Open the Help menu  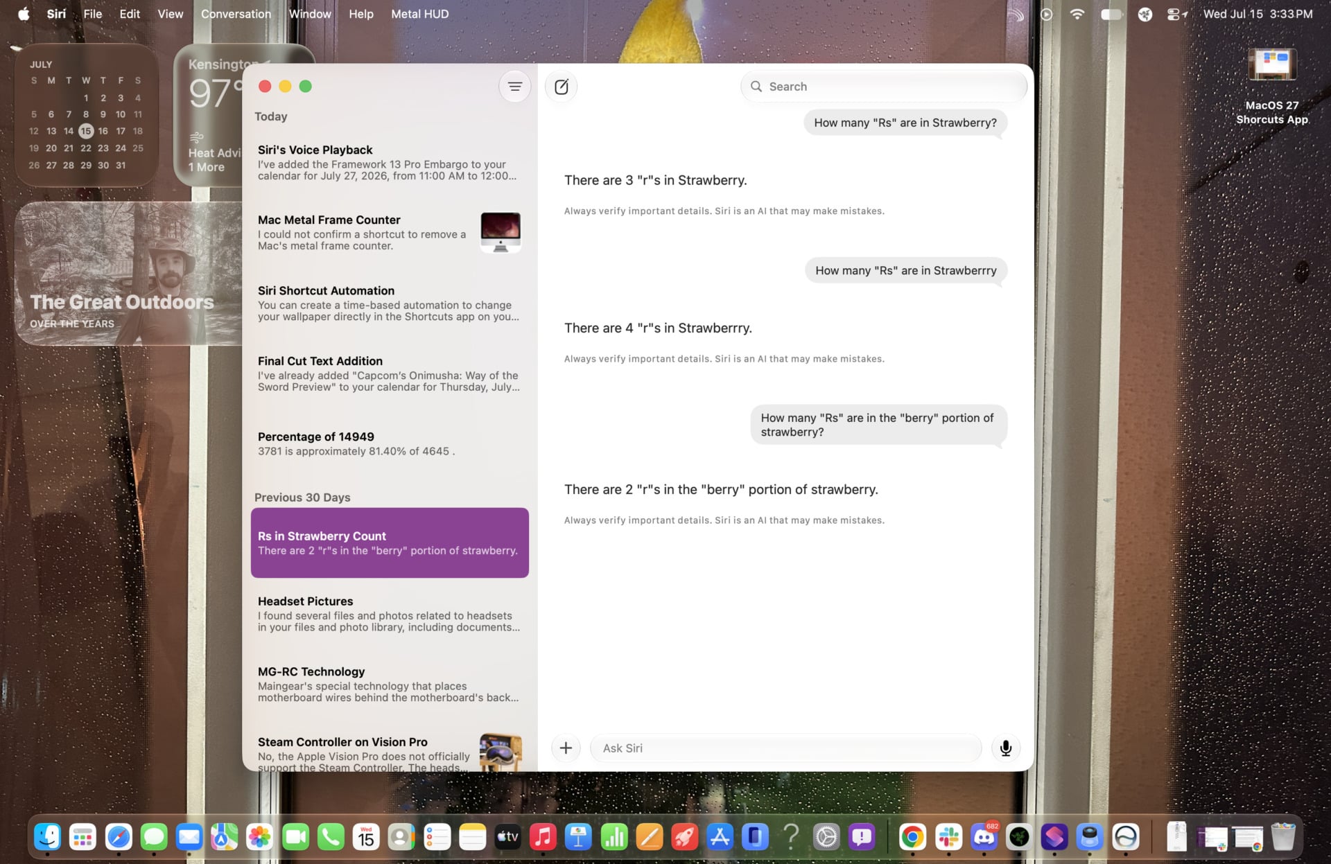click(360, 14)
